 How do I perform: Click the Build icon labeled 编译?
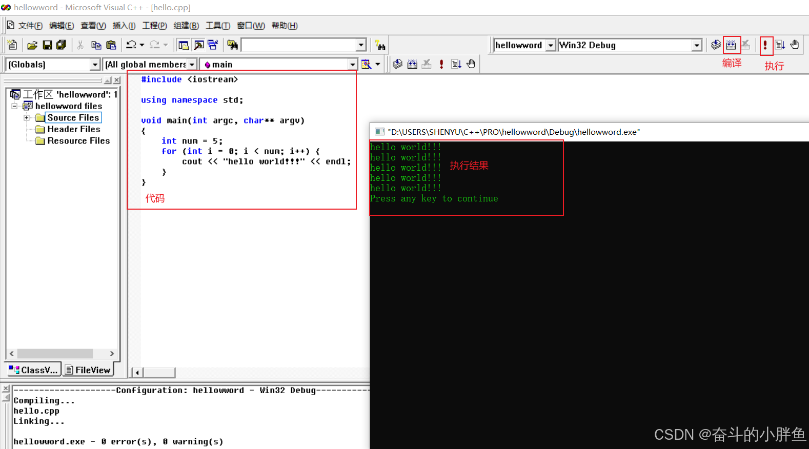[731, 45]
